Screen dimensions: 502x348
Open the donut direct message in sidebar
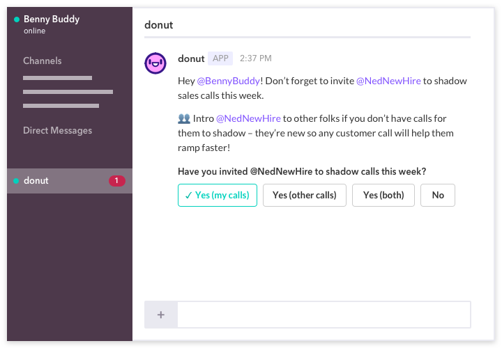pyautogui.click(x=70, y=181)
